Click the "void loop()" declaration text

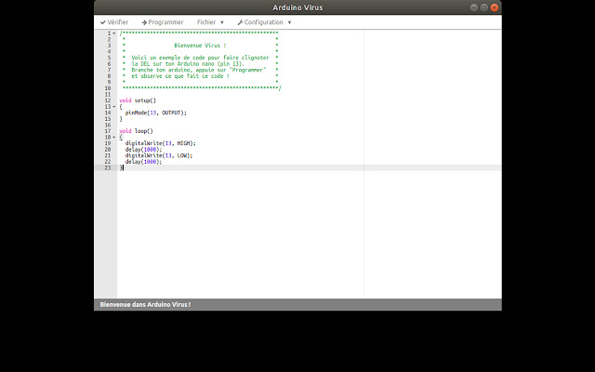pyautogui.click(x=136, y=131)
